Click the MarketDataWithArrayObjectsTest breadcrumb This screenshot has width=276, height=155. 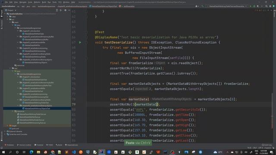103,6
